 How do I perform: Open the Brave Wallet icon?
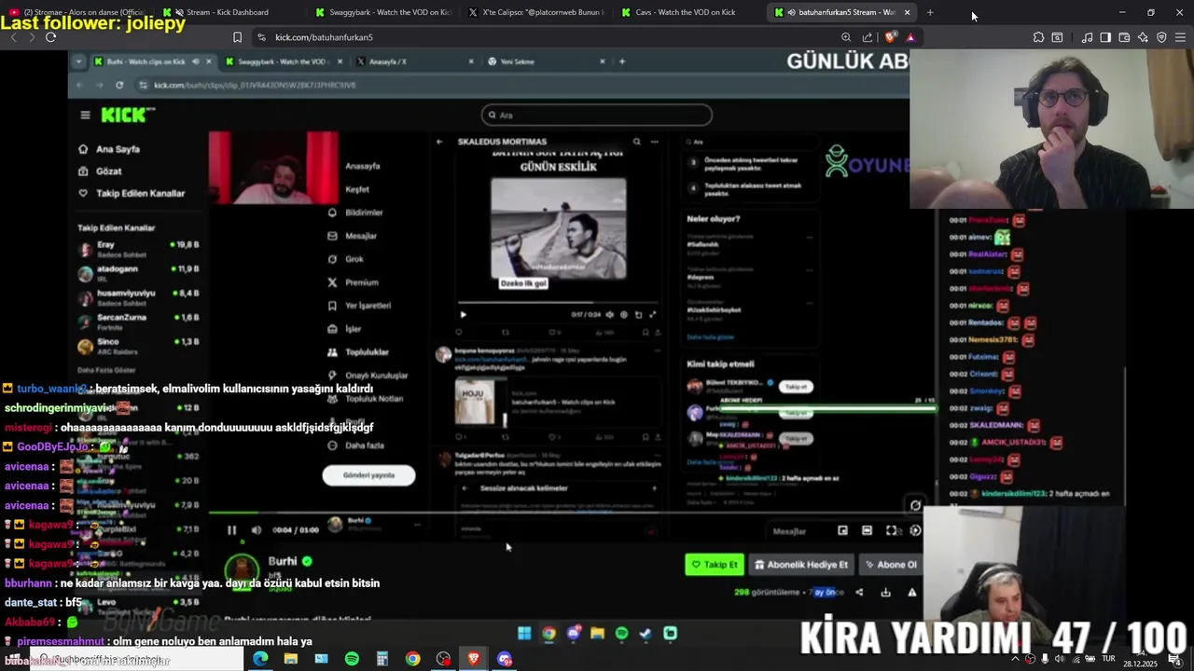pyautogui.click(x=1124, y=37)
